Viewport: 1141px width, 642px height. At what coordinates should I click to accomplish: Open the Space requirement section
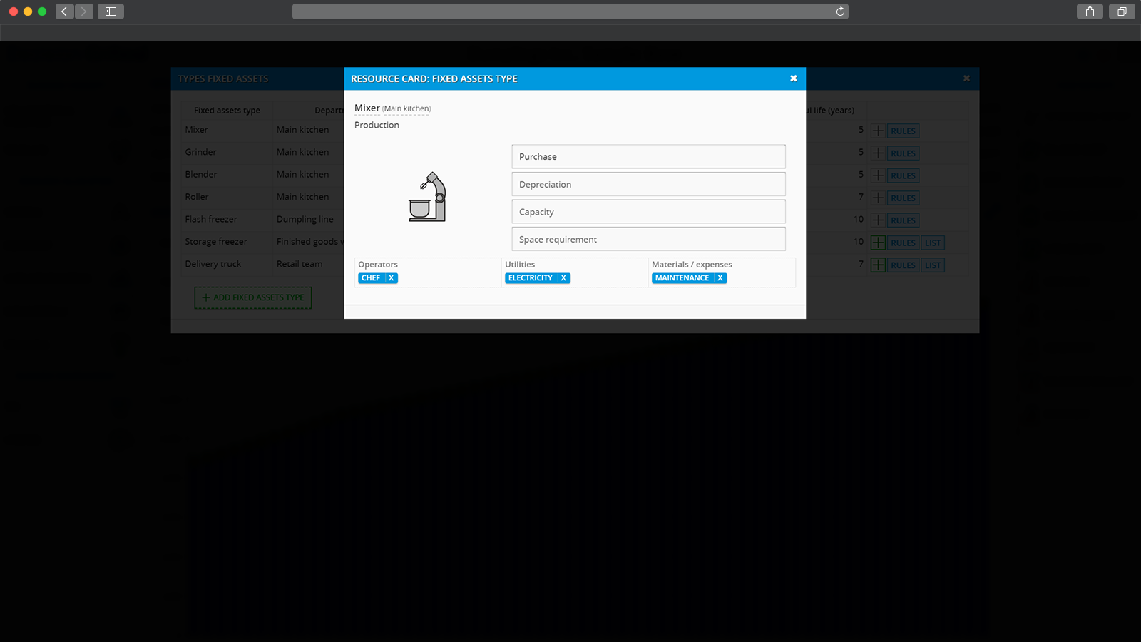click(x=648, y=239)
